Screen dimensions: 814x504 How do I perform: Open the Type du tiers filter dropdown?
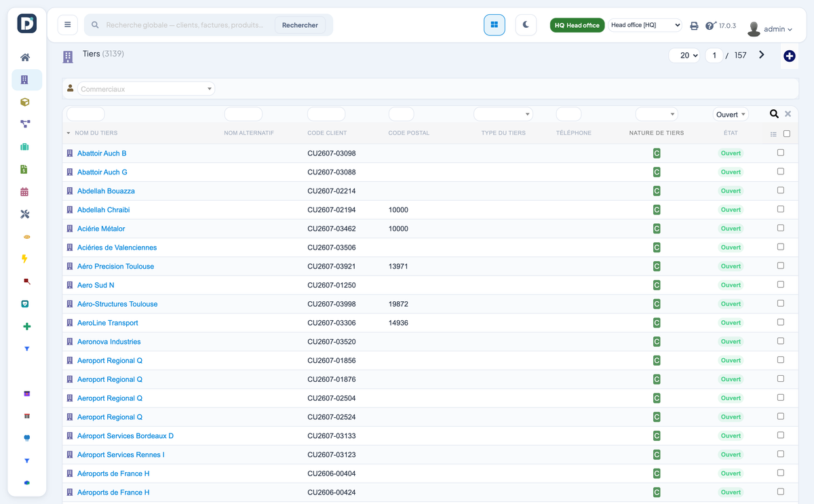(x=503, y=114)
